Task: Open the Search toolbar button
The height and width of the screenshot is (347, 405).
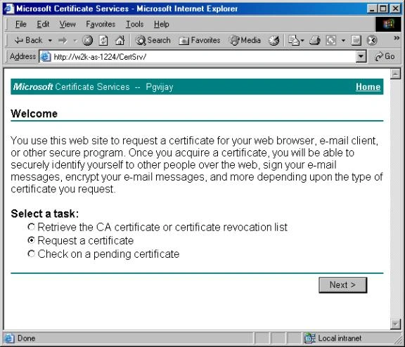Action: tap(153, 40)
